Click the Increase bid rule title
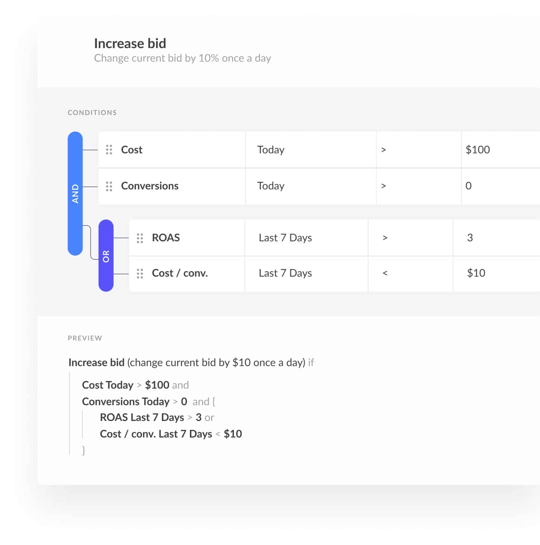The width and height of the screenshot is (540, 545). click(x=130, y=43)
